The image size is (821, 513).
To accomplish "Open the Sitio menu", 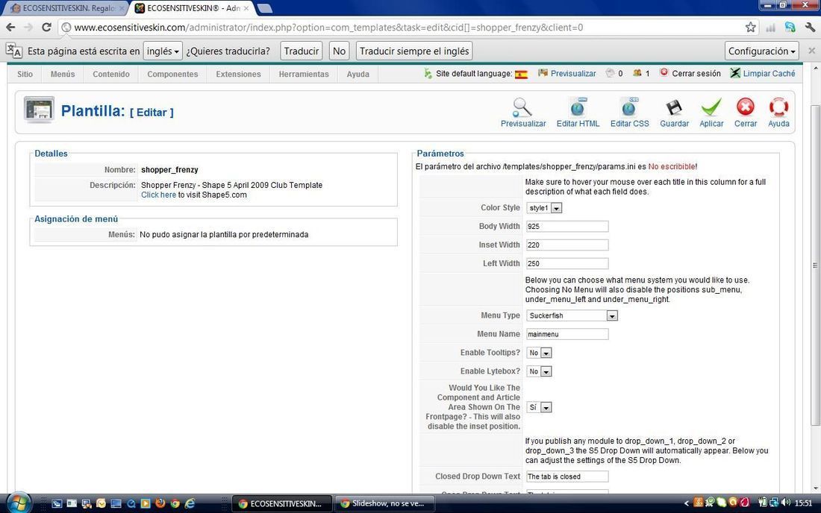I will (x=25, y=75).
